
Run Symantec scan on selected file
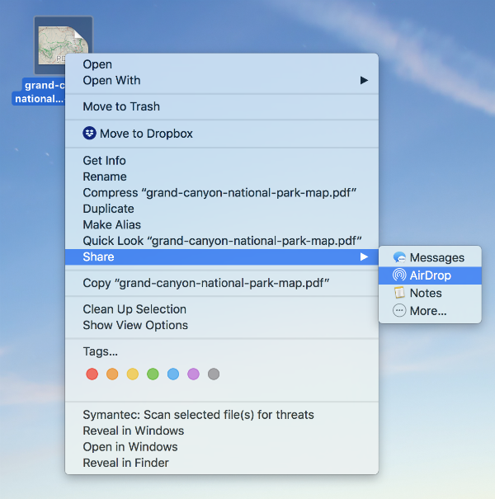pos(198,415)
